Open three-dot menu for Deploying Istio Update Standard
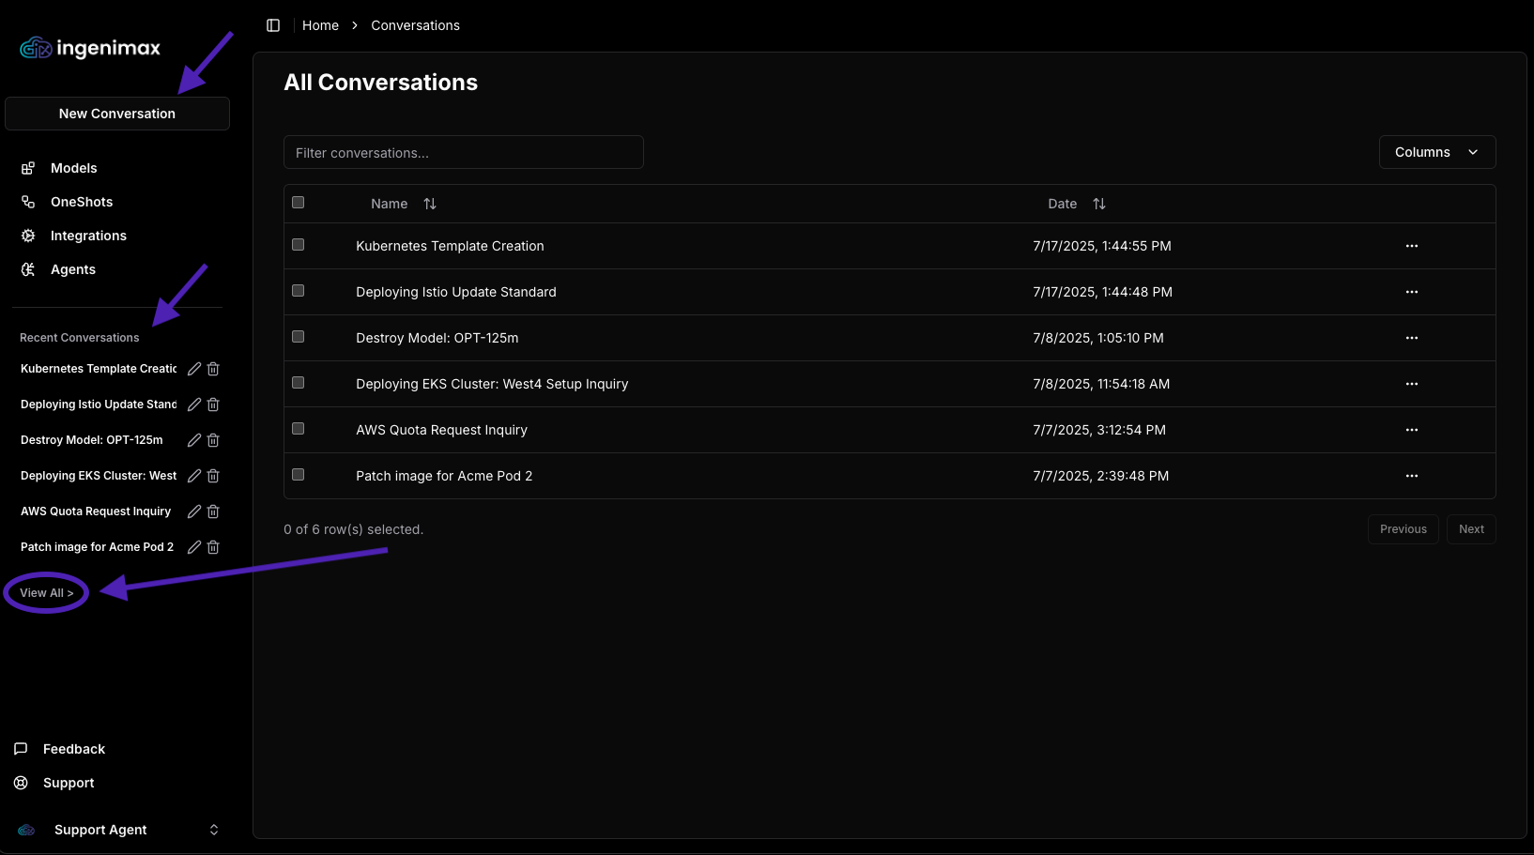1534x855 pixels. pyautogui.click(x=1411, y=292)
